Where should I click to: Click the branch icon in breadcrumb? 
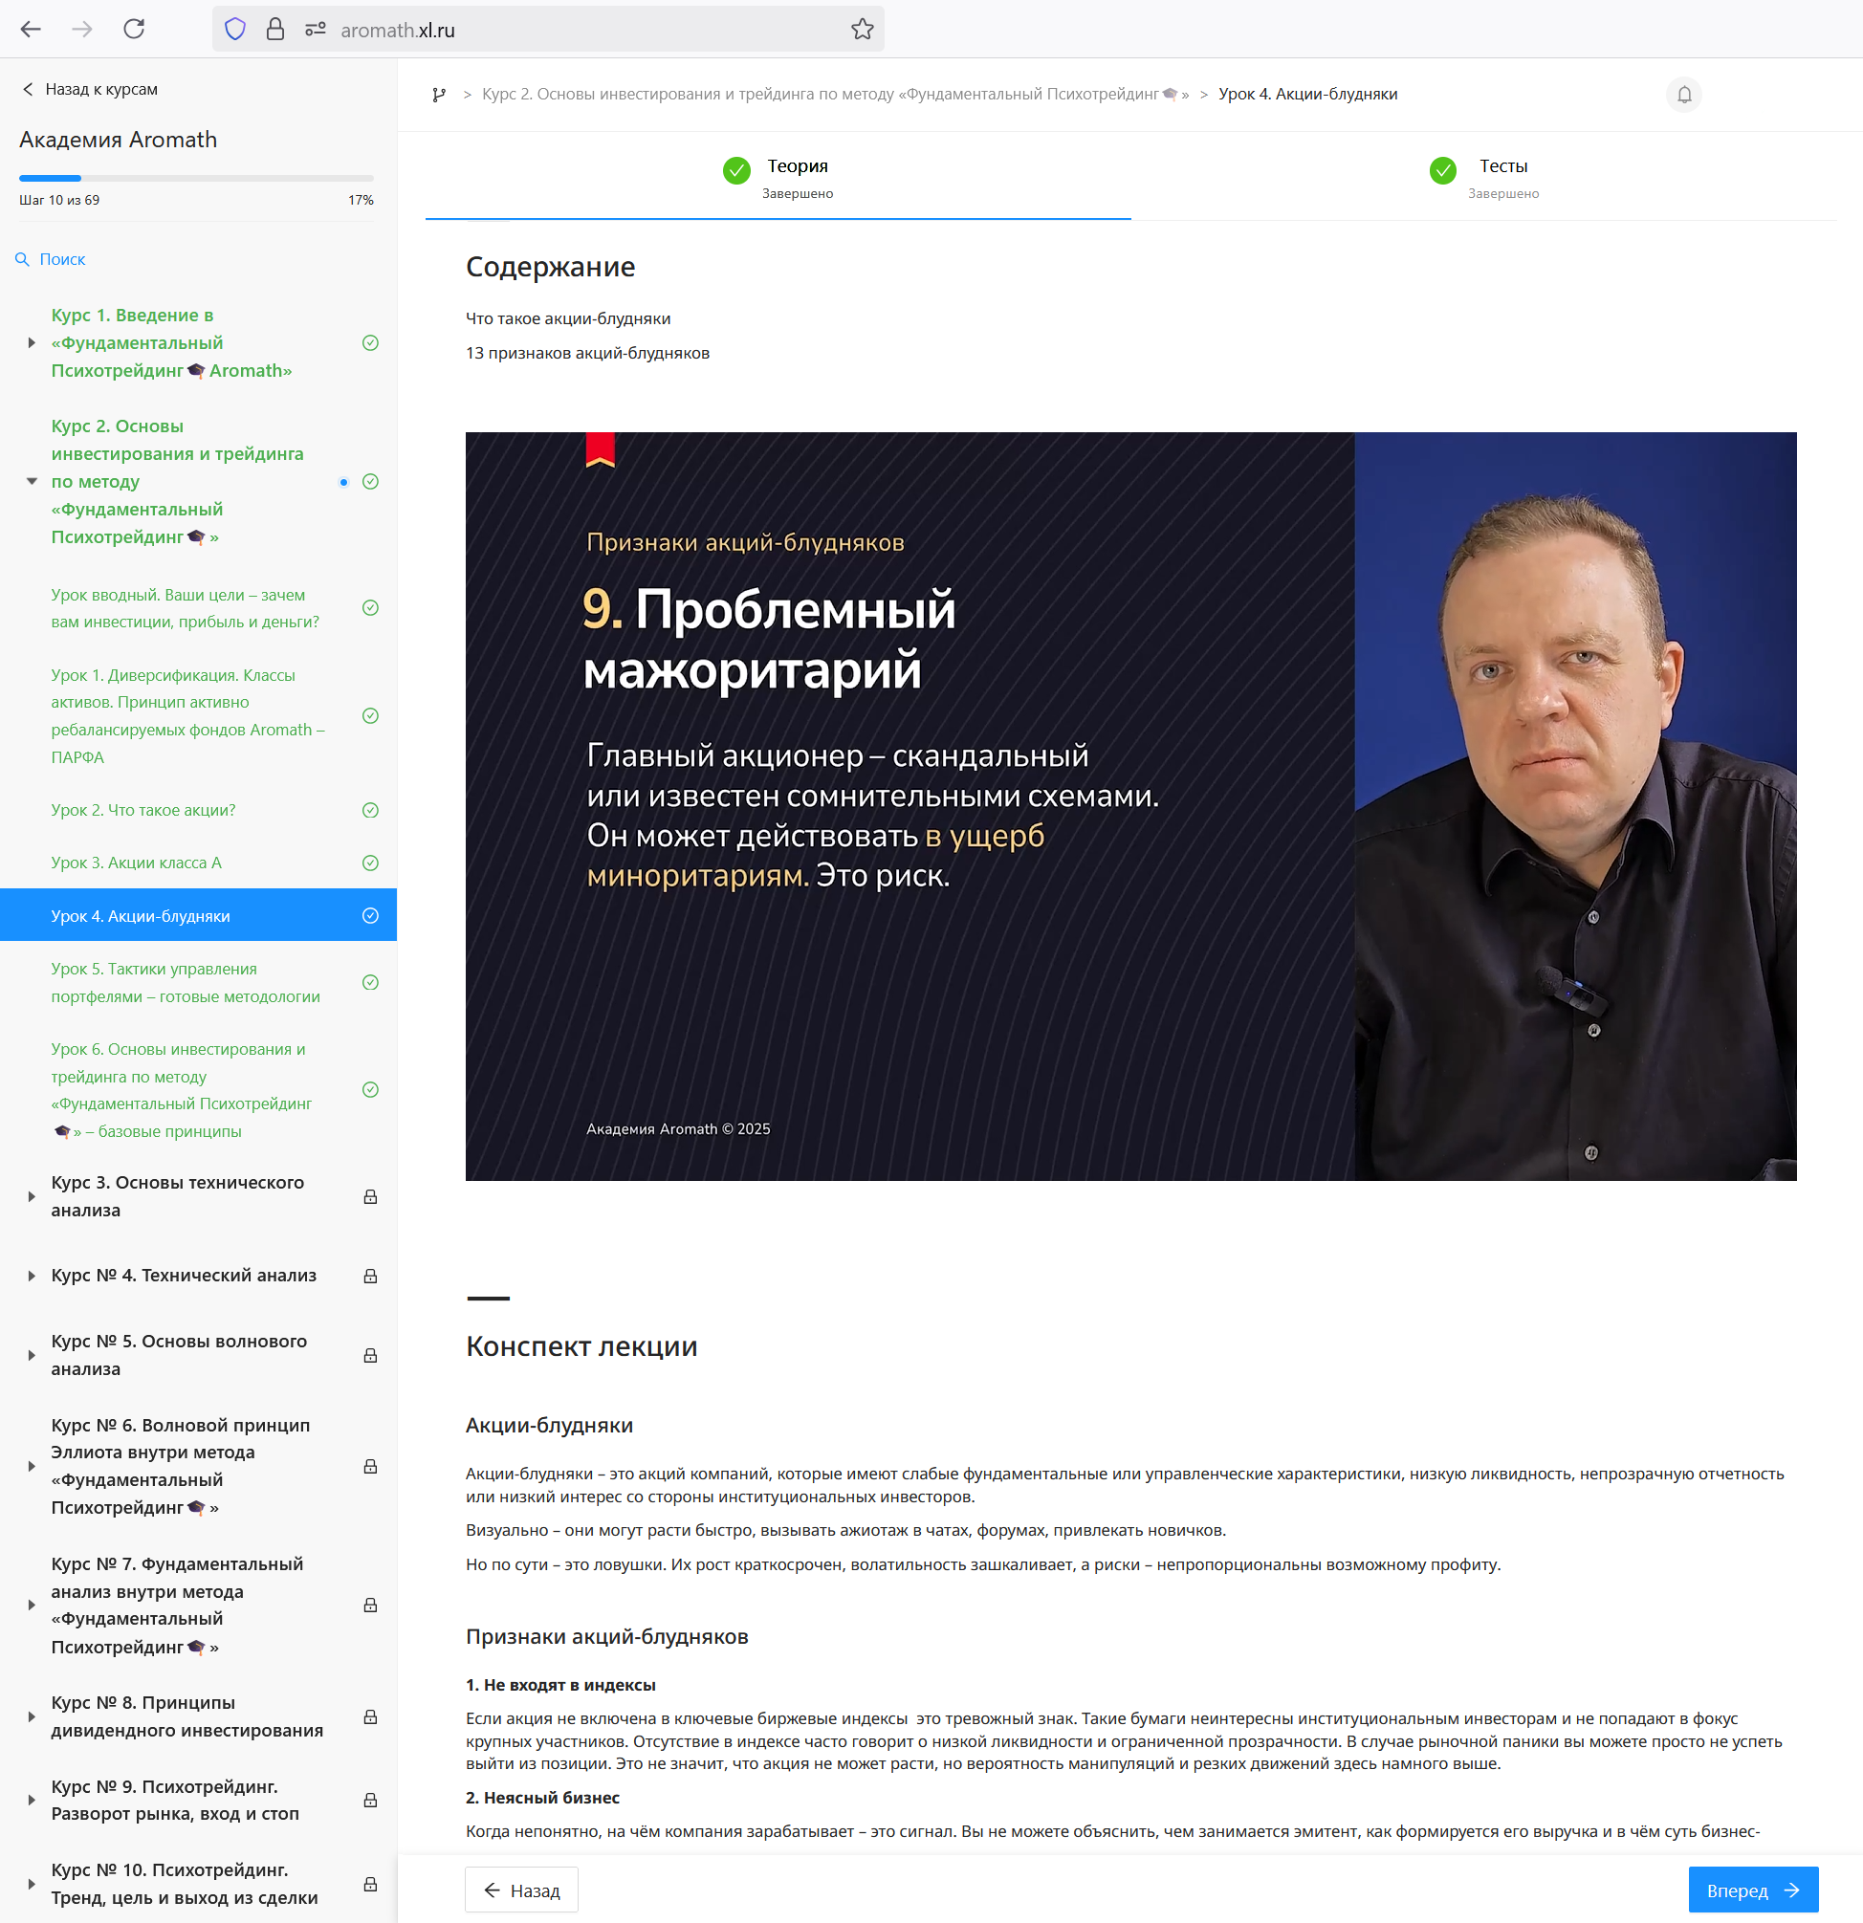439,94
